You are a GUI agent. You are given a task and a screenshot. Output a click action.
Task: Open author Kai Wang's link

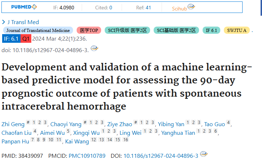coord(77,142)
